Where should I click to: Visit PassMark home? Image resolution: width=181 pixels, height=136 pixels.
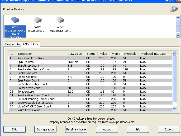[x=76, y=129]
